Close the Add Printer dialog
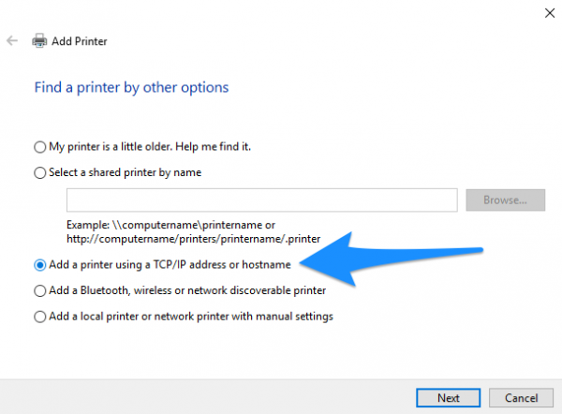The height and width of the screenshot is (414, 562). pos(550,13)
